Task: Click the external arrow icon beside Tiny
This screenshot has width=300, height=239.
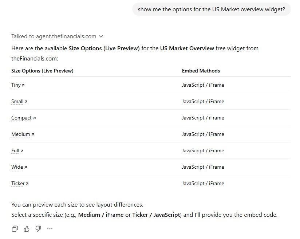Action: pos(23,85)
